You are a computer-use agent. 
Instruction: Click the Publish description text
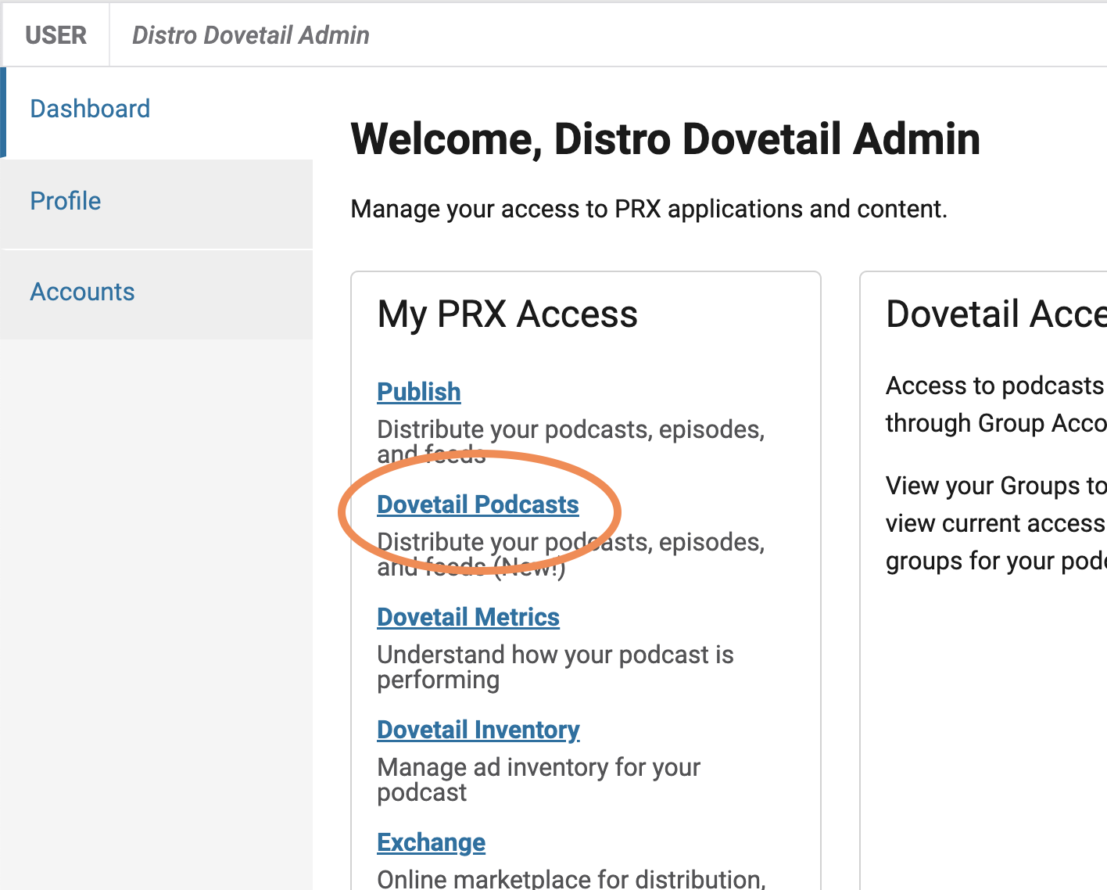click(x=571, y=441)
